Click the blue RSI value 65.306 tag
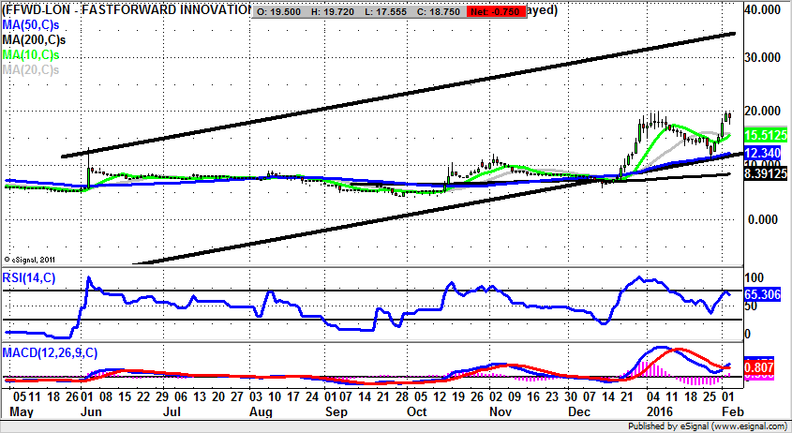The height and width of the screenshot is (433, 792). click(763, 294)
